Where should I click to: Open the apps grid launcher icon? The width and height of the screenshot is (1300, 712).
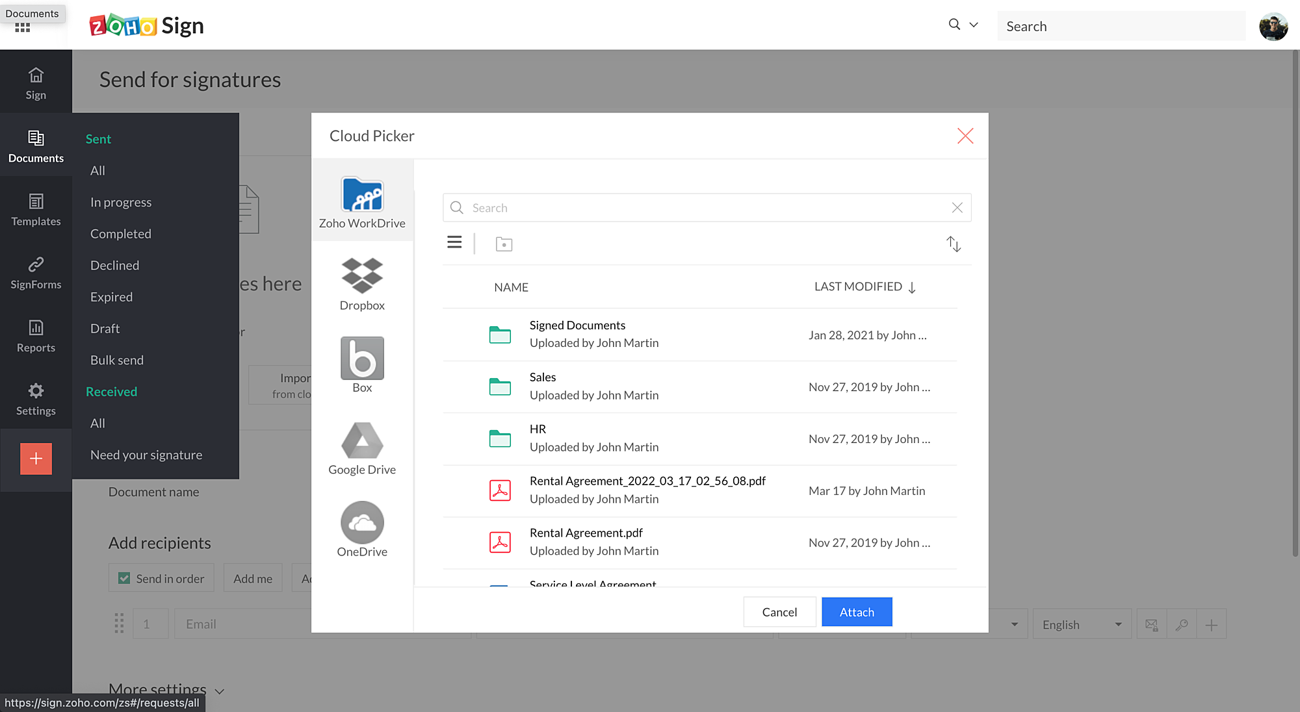[23, 28]
